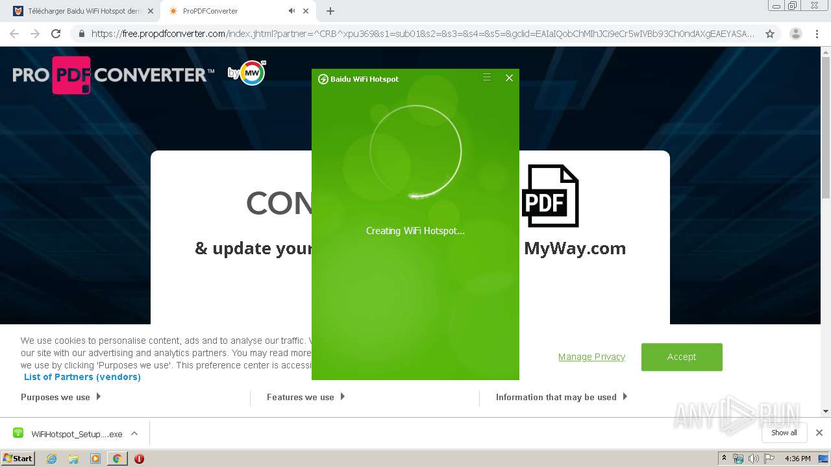Bookmark this page with the star
Image resolution: width=831 pixels, height=467 pixels.
click(x=770, y=34)
